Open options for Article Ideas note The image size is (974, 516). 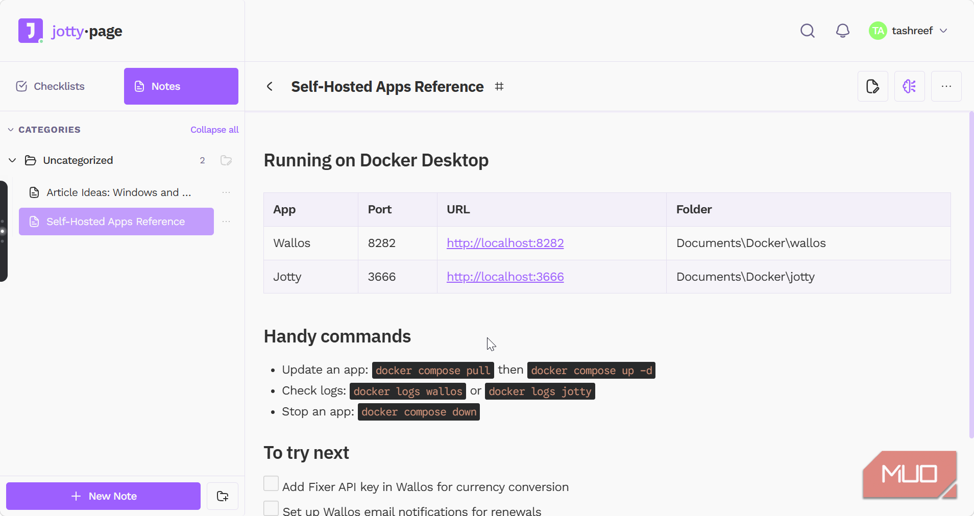pyautogui.click(x=226, y=192)
